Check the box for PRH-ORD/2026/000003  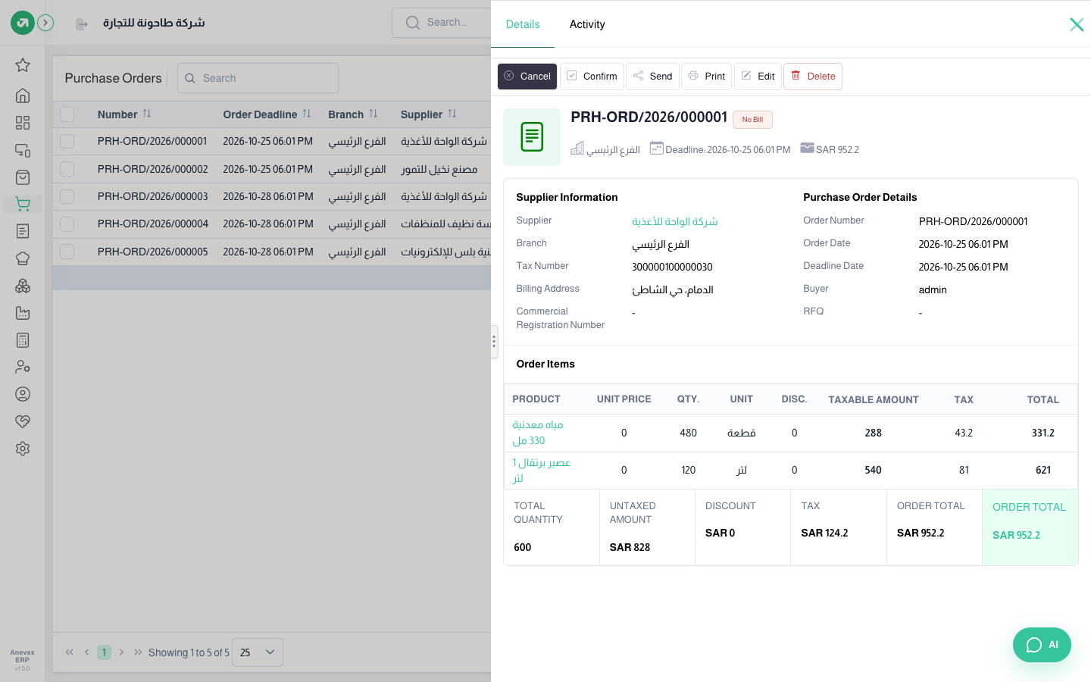pyautogui.click(x=67, y=196)
